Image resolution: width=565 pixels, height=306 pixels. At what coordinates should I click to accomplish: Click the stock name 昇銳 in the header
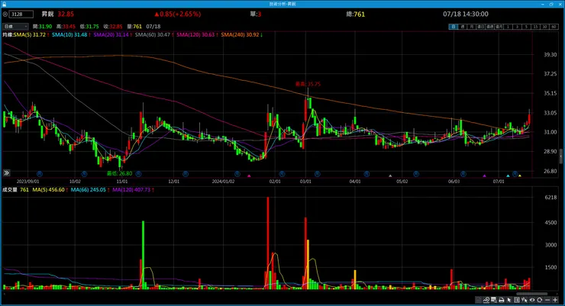tap(47, 14)
